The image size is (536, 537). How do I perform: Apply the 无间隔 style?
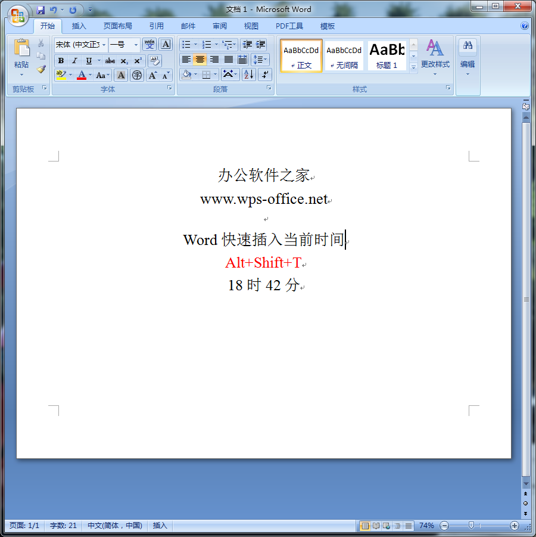(x=344, y=56)
